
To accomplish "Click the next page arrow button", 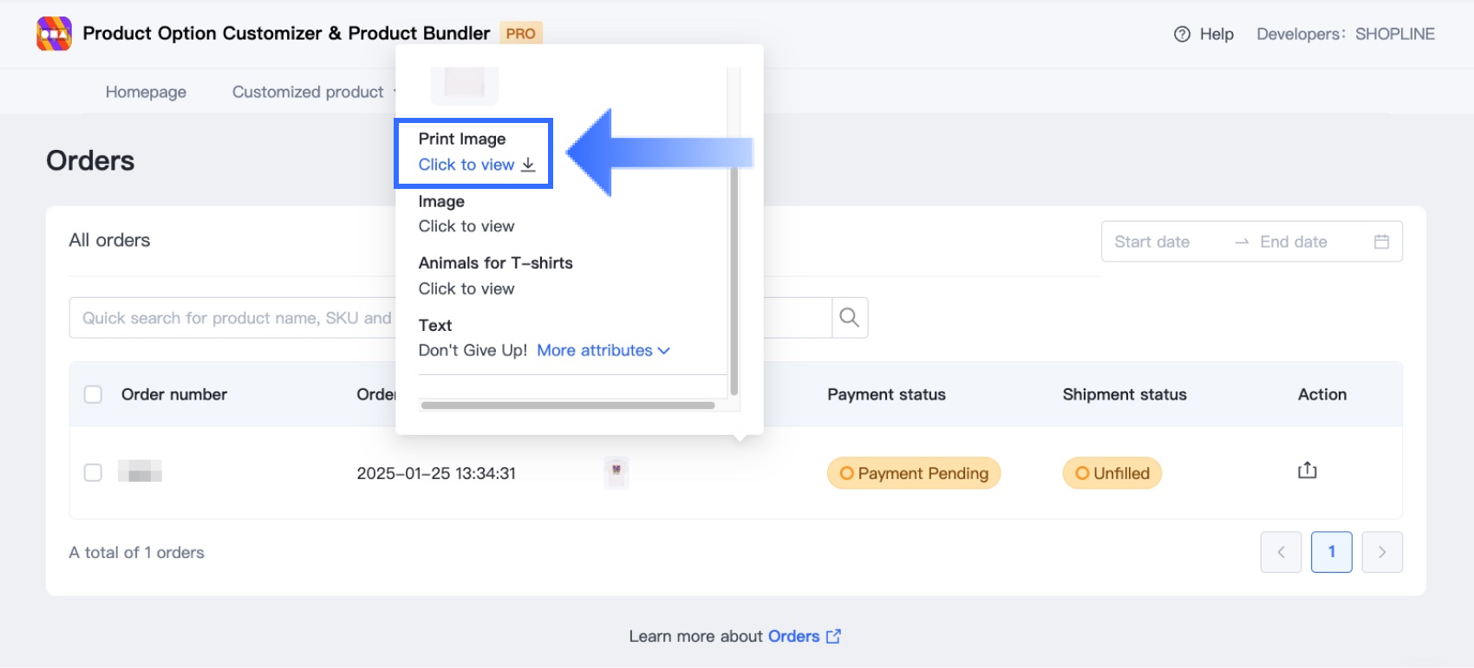I will click(x=1381, y=552).
